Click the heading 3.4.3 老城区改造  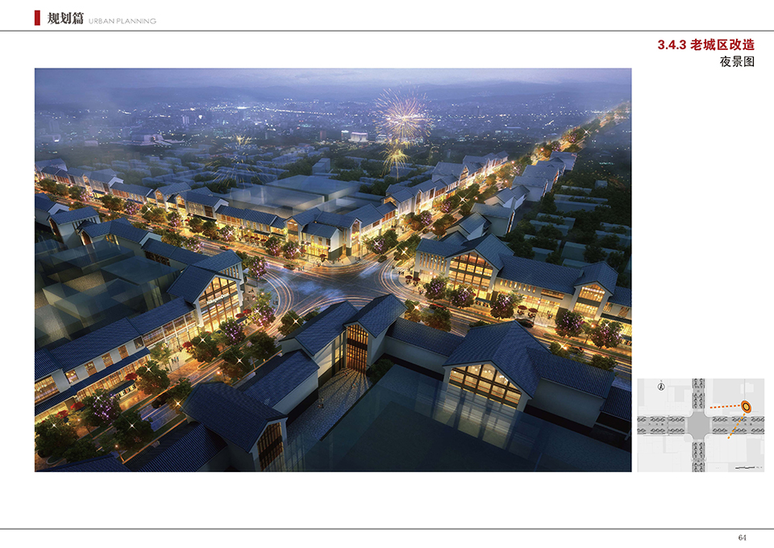(x=706, y=44)
